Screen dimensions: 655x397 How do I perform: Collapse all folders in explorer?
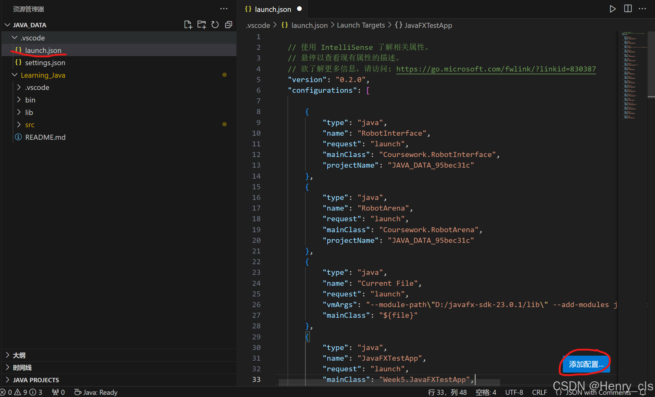[x=229, y=25]
